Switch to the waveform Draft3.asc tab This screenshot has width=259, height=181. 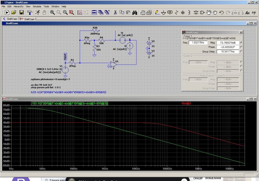(x=27, y=19)
